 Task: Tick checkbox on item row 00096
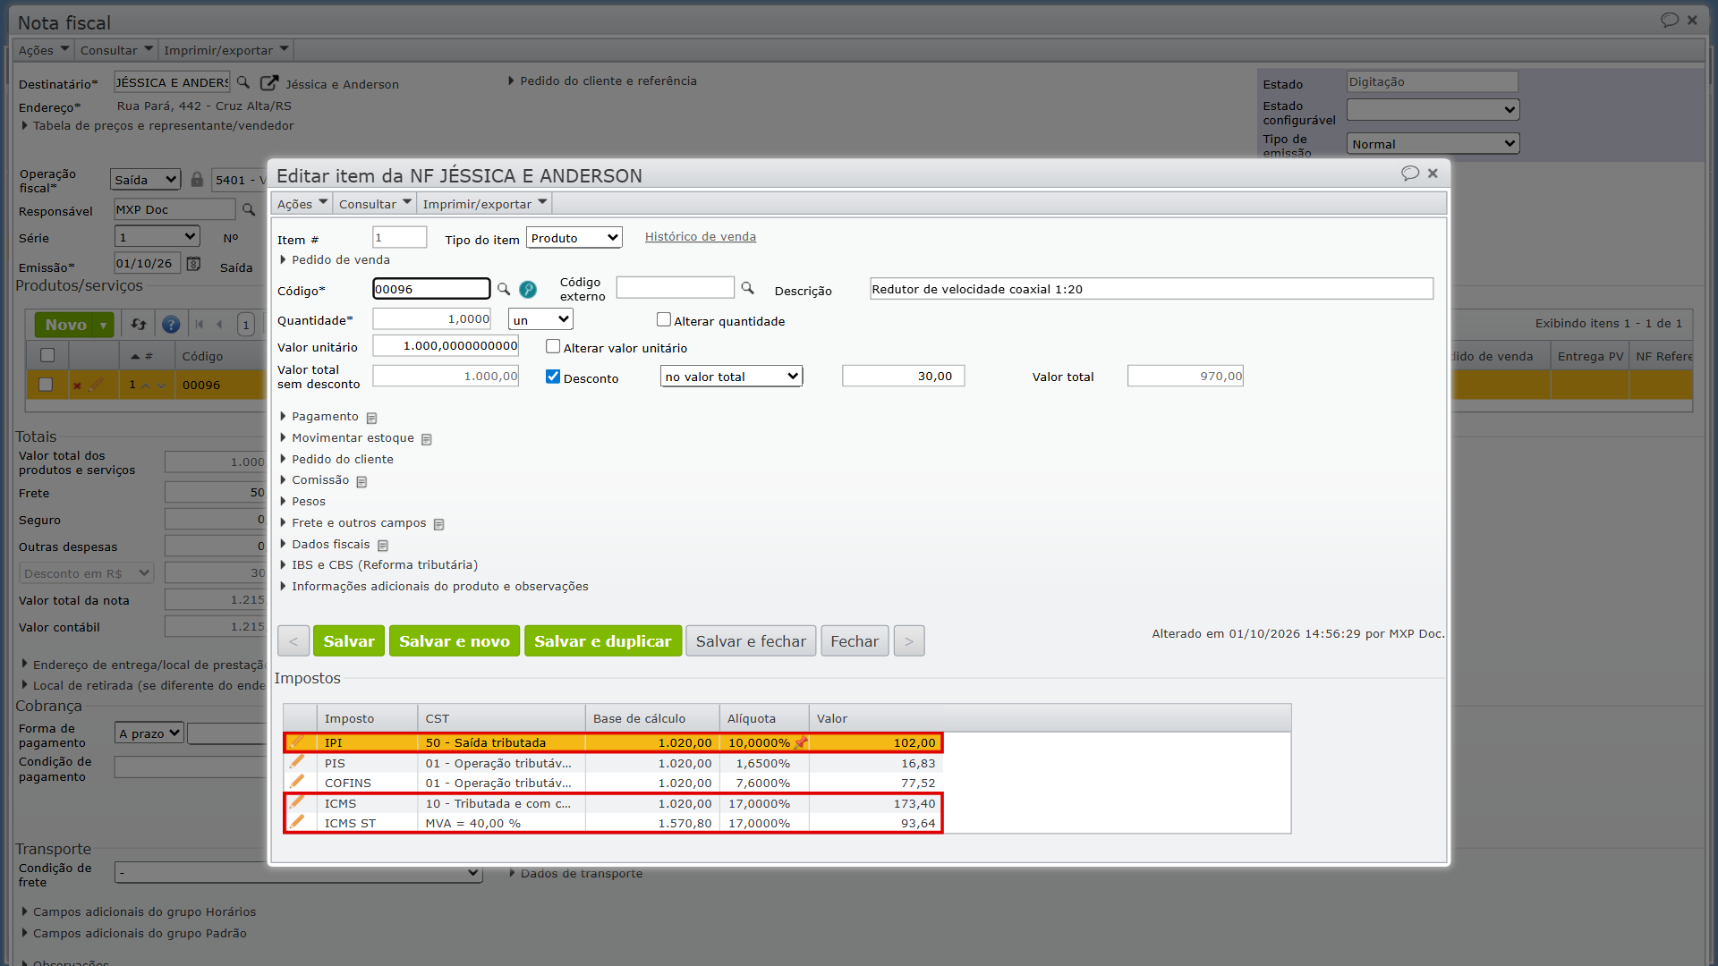pyautogui.click(x=46, y=385)
